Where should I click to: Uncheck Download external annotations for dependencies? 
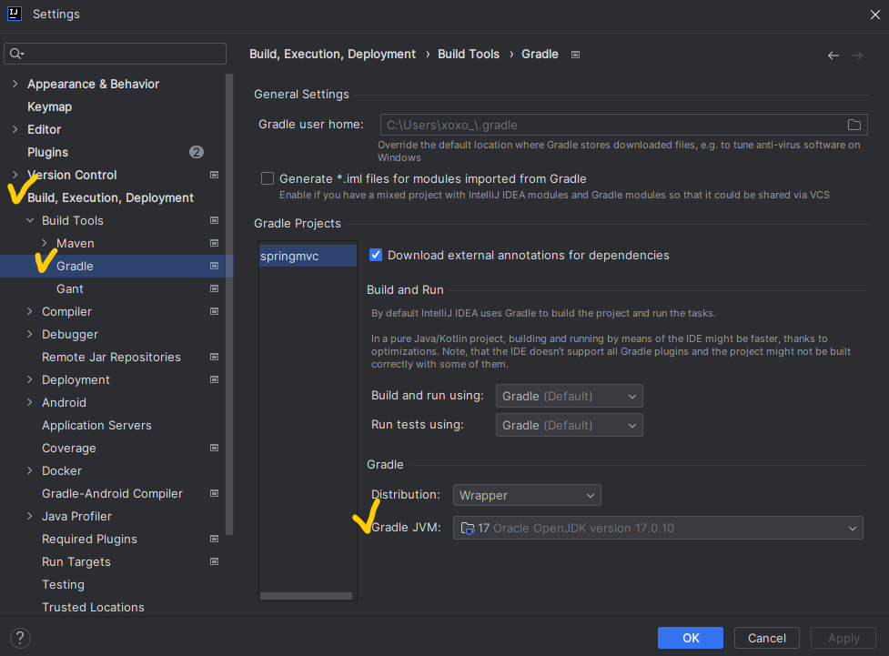[x=375, y=255]
